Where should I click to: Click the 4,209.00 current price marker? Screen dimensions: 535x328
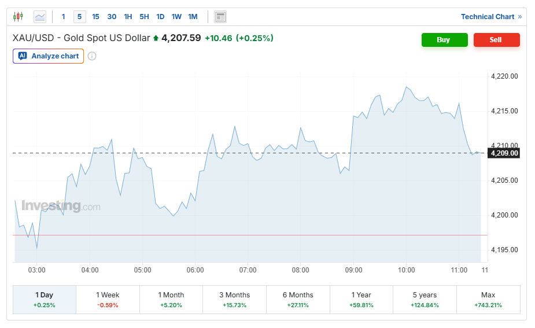click(x=504, y=153)
